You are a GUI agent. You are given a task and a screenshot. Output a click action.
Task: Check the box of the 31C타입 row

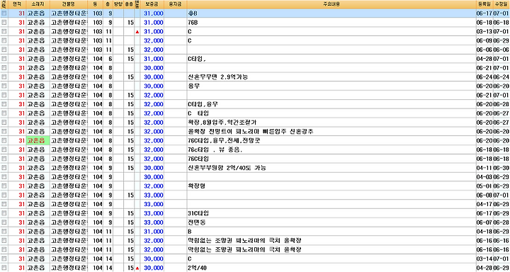pos(4,214)
